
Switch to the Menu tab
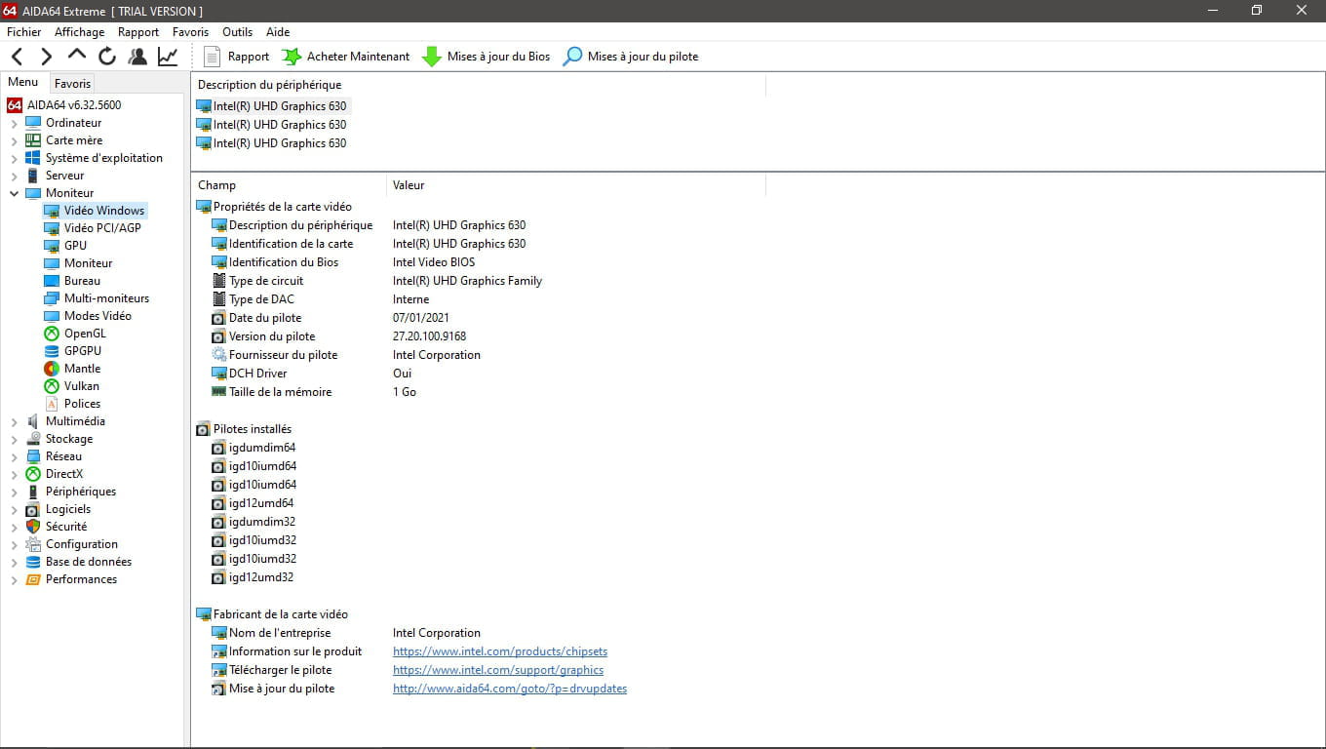point(23,83)
